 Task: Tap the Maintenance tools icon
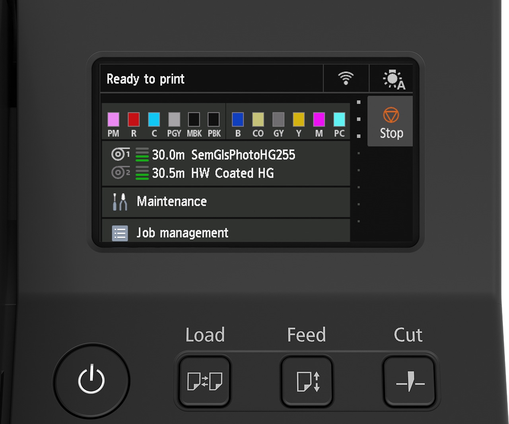[120, 202]
